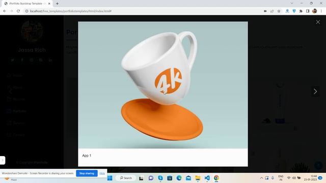Open the tab search dropdown chevron
The height and width of the screenshot is (183, 326).
coord(292,3)
